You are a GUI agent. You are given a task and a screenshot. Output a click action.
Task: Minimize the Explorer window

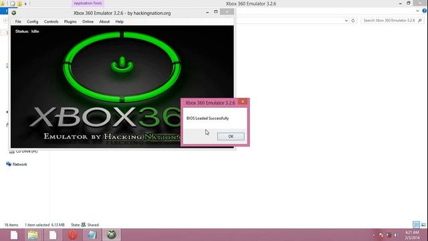coord(400,3)
